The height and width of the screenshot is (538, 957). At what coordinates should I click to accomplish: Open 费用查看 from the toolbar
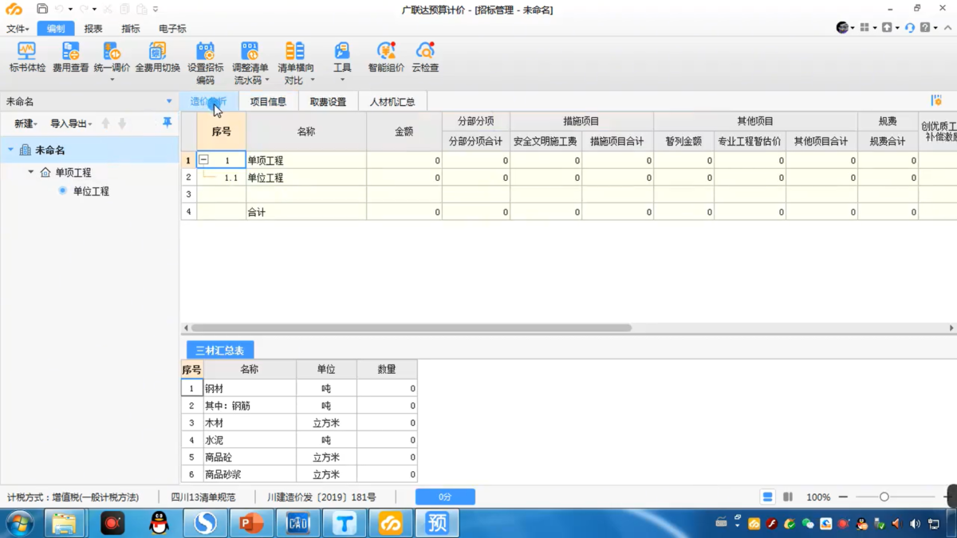(x=71, y=57)
